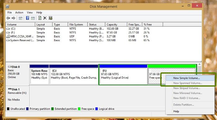Sort by the Type column header

pos(60,24)
